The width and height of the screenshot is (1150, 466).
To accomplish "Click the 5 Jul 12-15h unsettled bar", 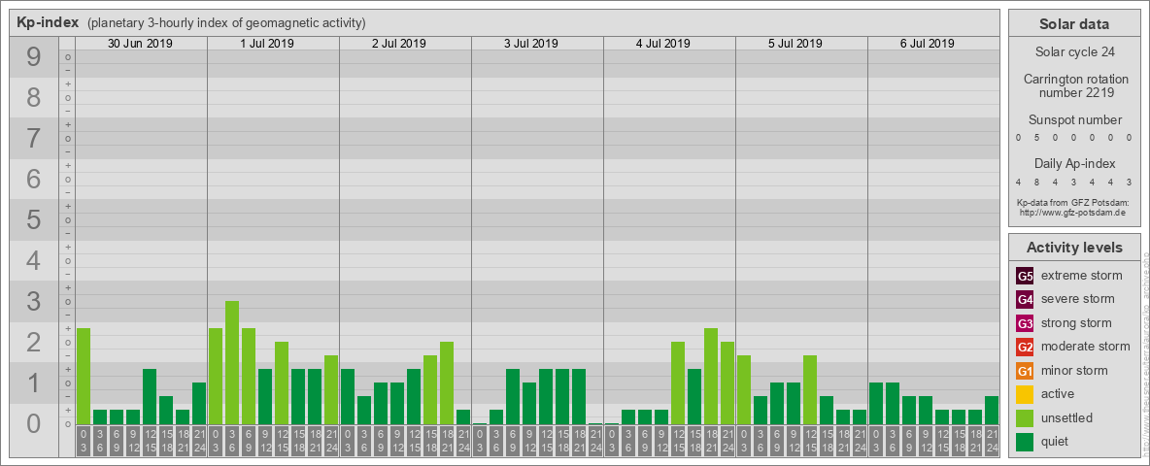I will click(810, 390).
